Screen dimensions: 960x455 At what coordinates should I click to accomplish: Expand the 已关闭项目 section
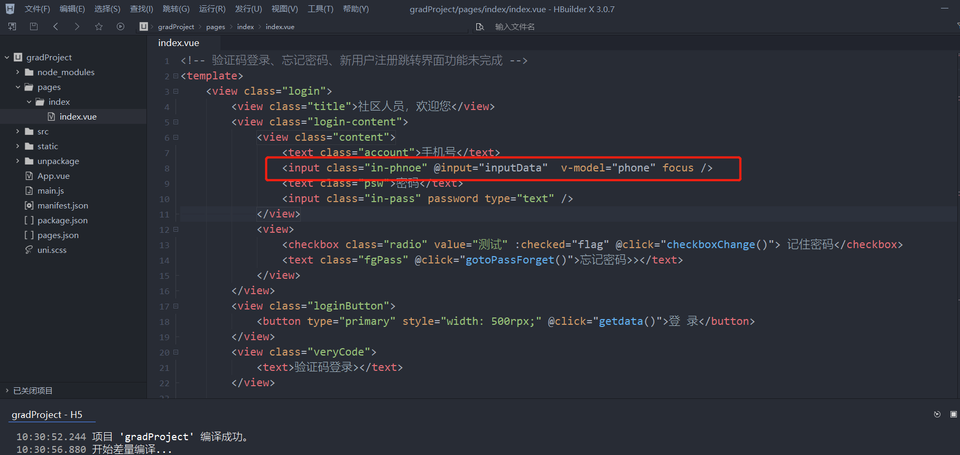point(7,390)
